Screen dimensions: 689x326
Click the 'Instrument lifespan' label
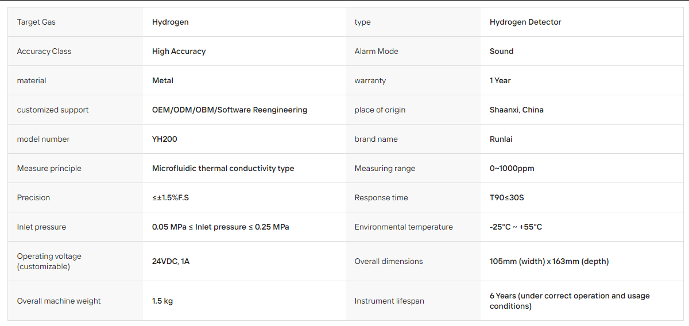[x=389, y=301]
